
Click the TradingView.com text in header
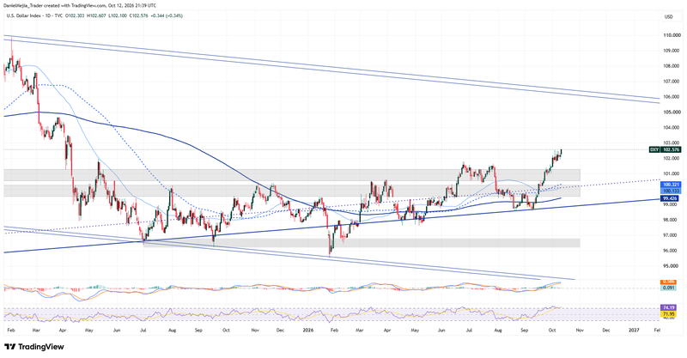point(88,6)
